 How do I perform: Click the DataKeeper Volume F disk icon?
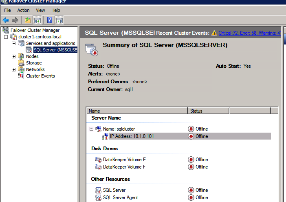click(98, 167)
